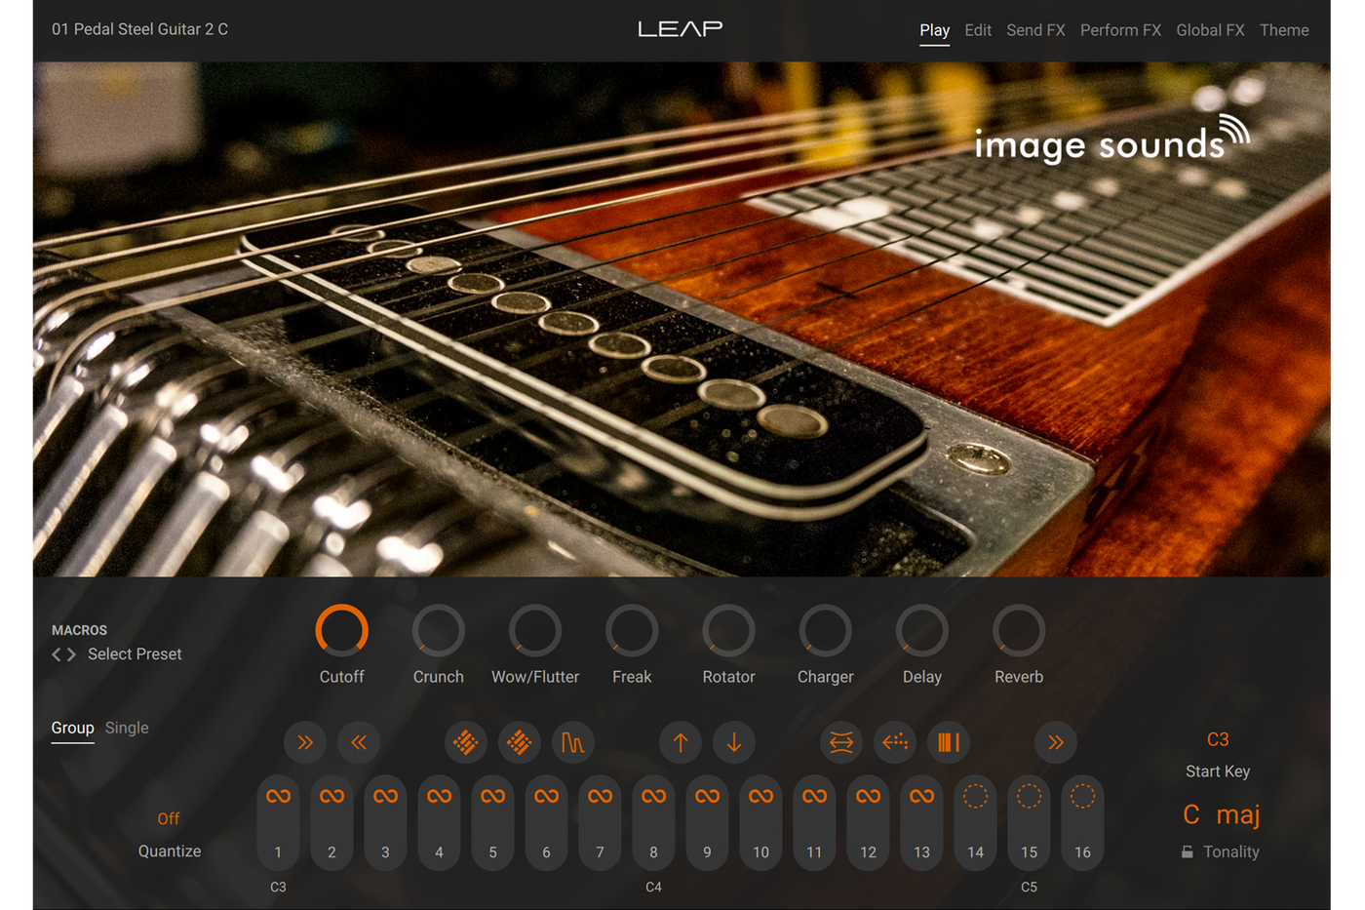Trigger loop pad 10
The height and width of the screenshot is (910, 1365).
[760, 822]
